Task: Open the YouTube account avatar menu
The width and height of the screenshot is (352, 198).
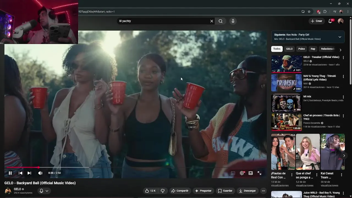Action: pyautogui.click(x=340, y=21)
